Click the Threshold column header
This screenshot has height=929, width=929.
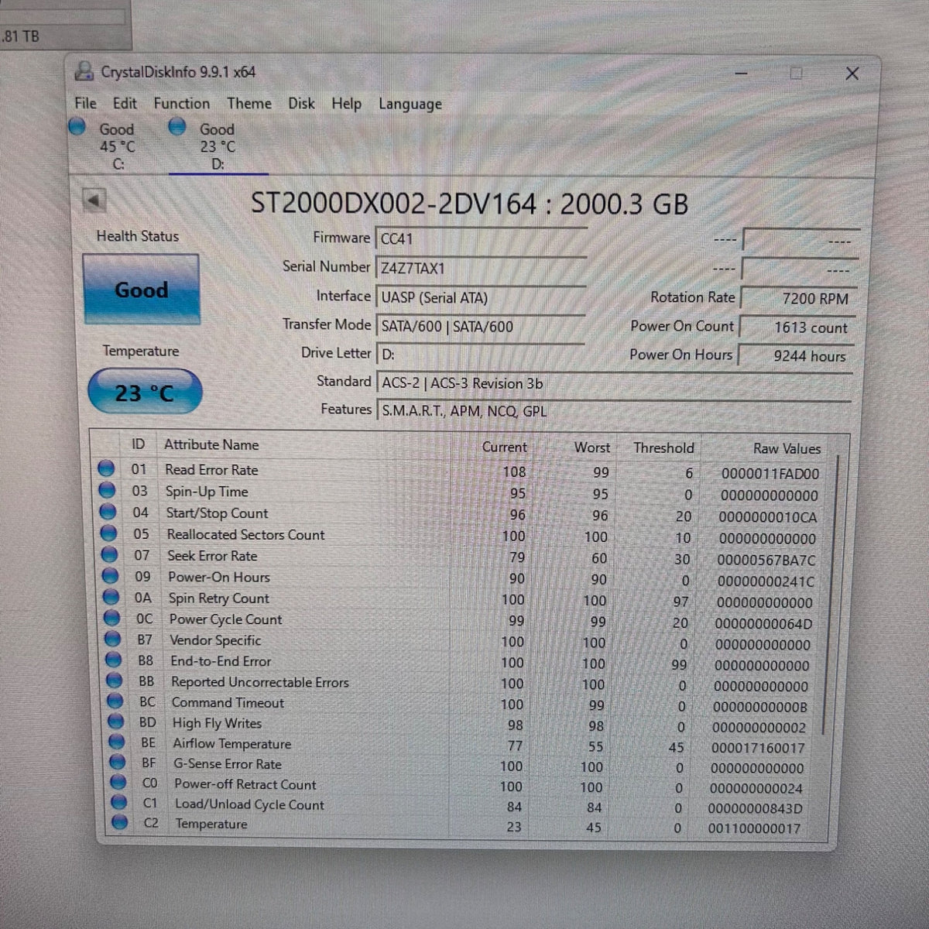point(663,447)
